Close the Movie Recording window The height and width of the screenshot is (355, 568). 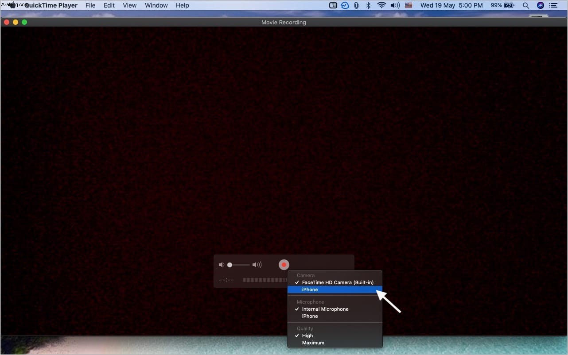point(6,22)
